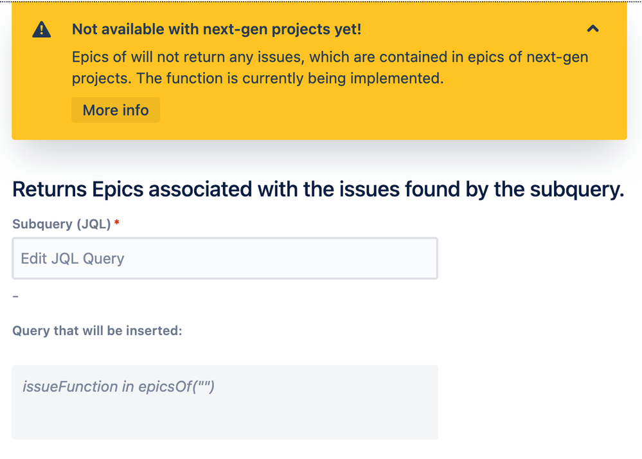642x459 pixels.
Task: Focus the Edit JQL Query field
Action: click(225, 258)
